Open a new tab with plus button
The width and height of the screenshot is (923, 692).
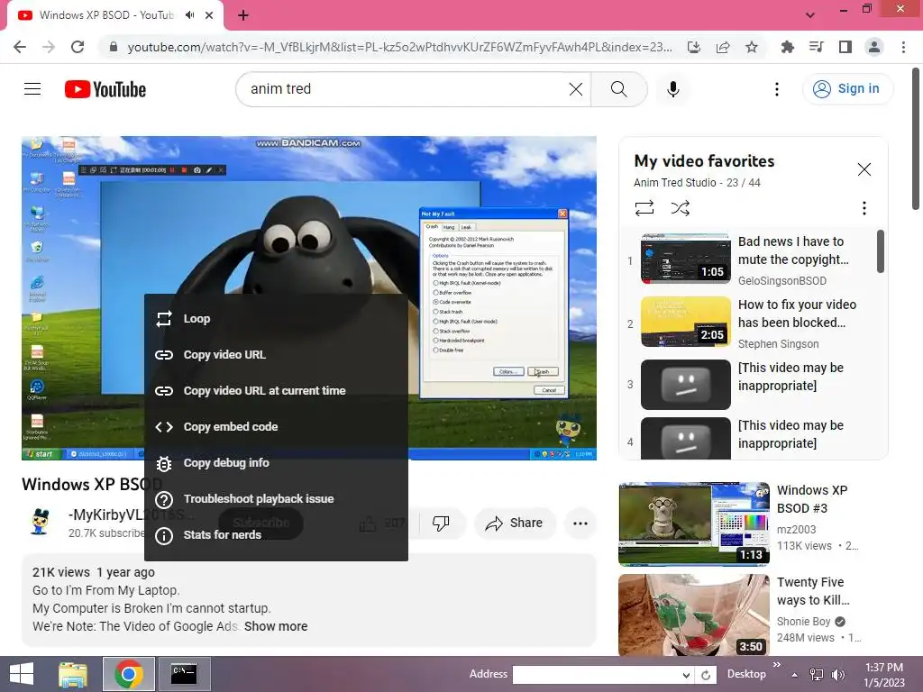tap(243, 15)
